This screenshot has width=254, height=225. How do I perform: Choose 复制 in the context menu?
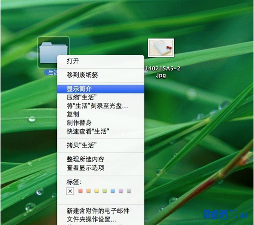(x=101, y=114)
